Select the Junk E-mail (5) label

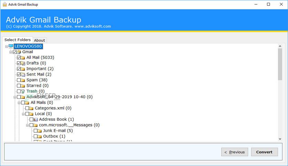(58, 131)
